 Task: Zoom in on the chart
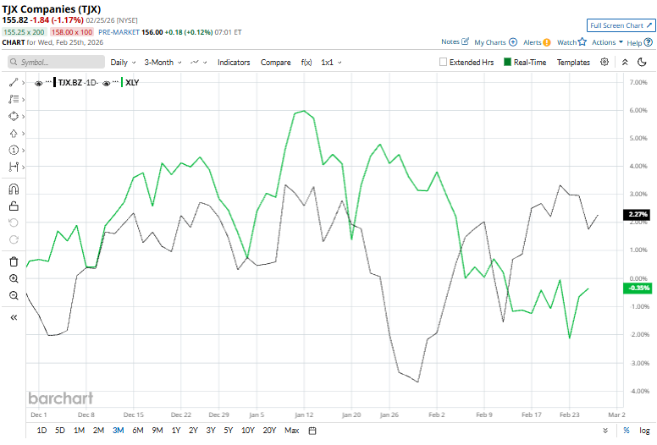14,279
